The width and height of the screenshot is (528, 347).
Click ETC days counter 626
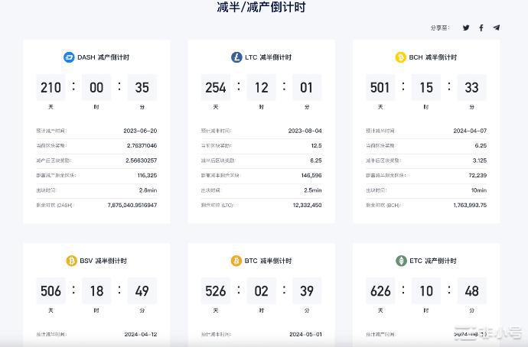click(380, 291)
